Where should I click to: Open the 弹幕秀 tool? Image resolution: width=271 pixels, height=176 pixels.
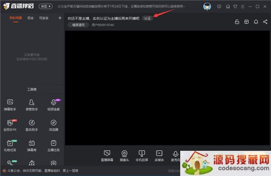[32, 146]
